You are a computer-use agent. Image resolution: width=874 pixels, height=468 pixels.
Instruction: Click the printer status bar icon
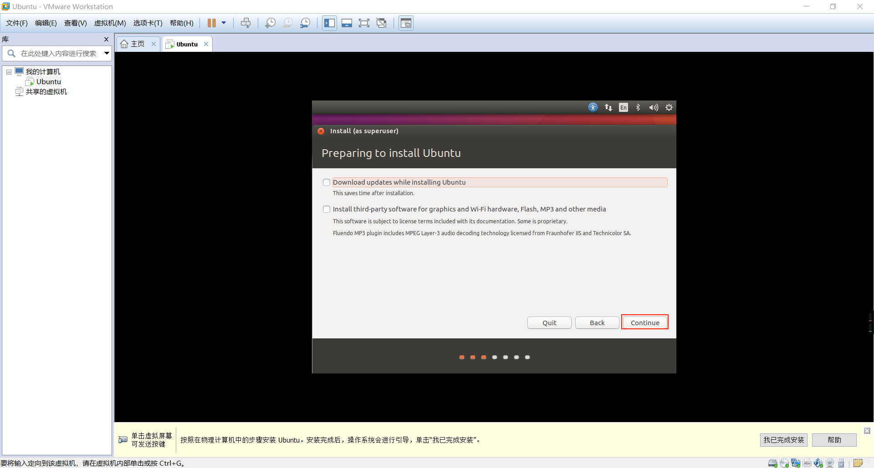coord(807,463)
